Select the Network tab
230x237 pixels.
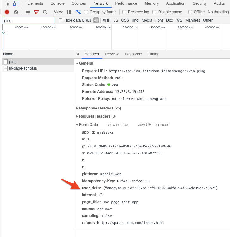click(x=101, y=3)
